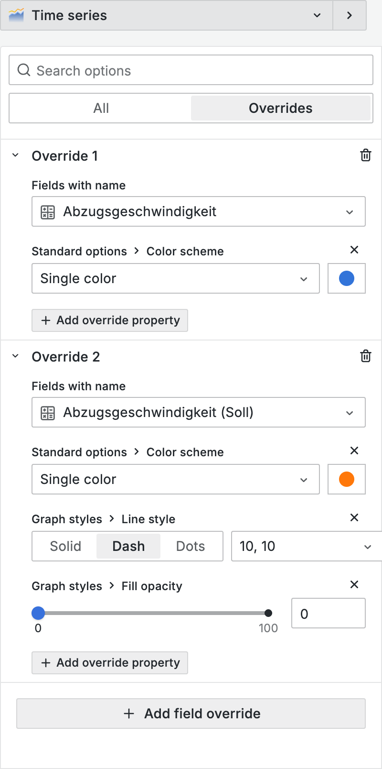
Task: Remove Override 2 color scheme property
Action: point(354,450)
